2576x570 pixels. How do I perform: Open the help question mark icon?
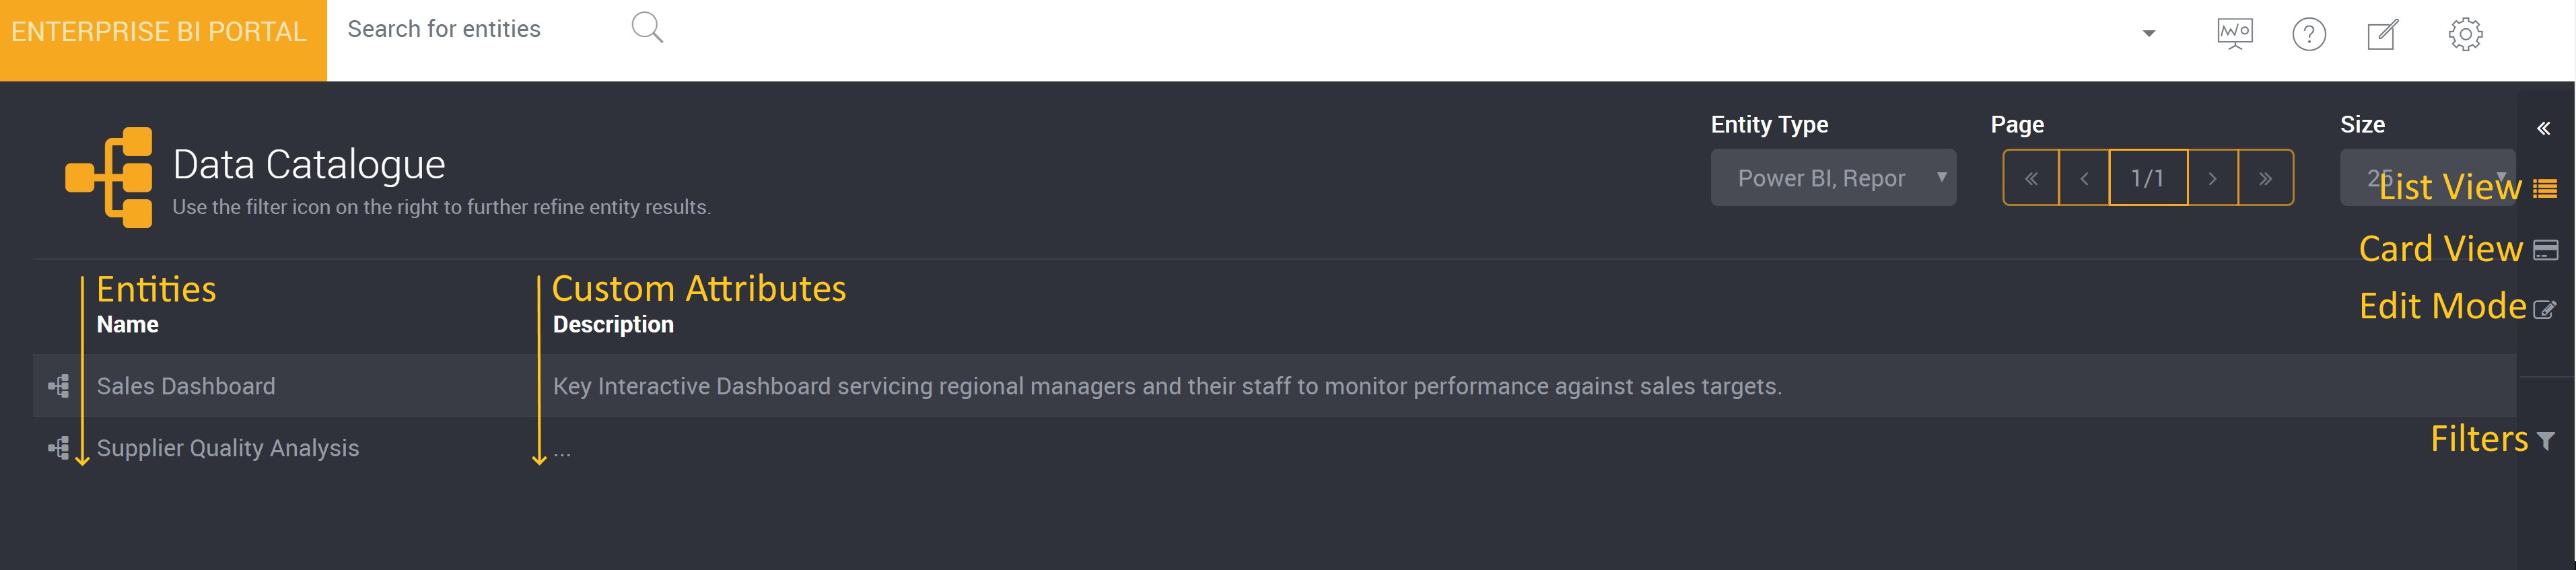tap(2308, 34)
